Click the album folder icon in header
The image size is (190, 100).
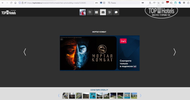(x=90, y=12)
